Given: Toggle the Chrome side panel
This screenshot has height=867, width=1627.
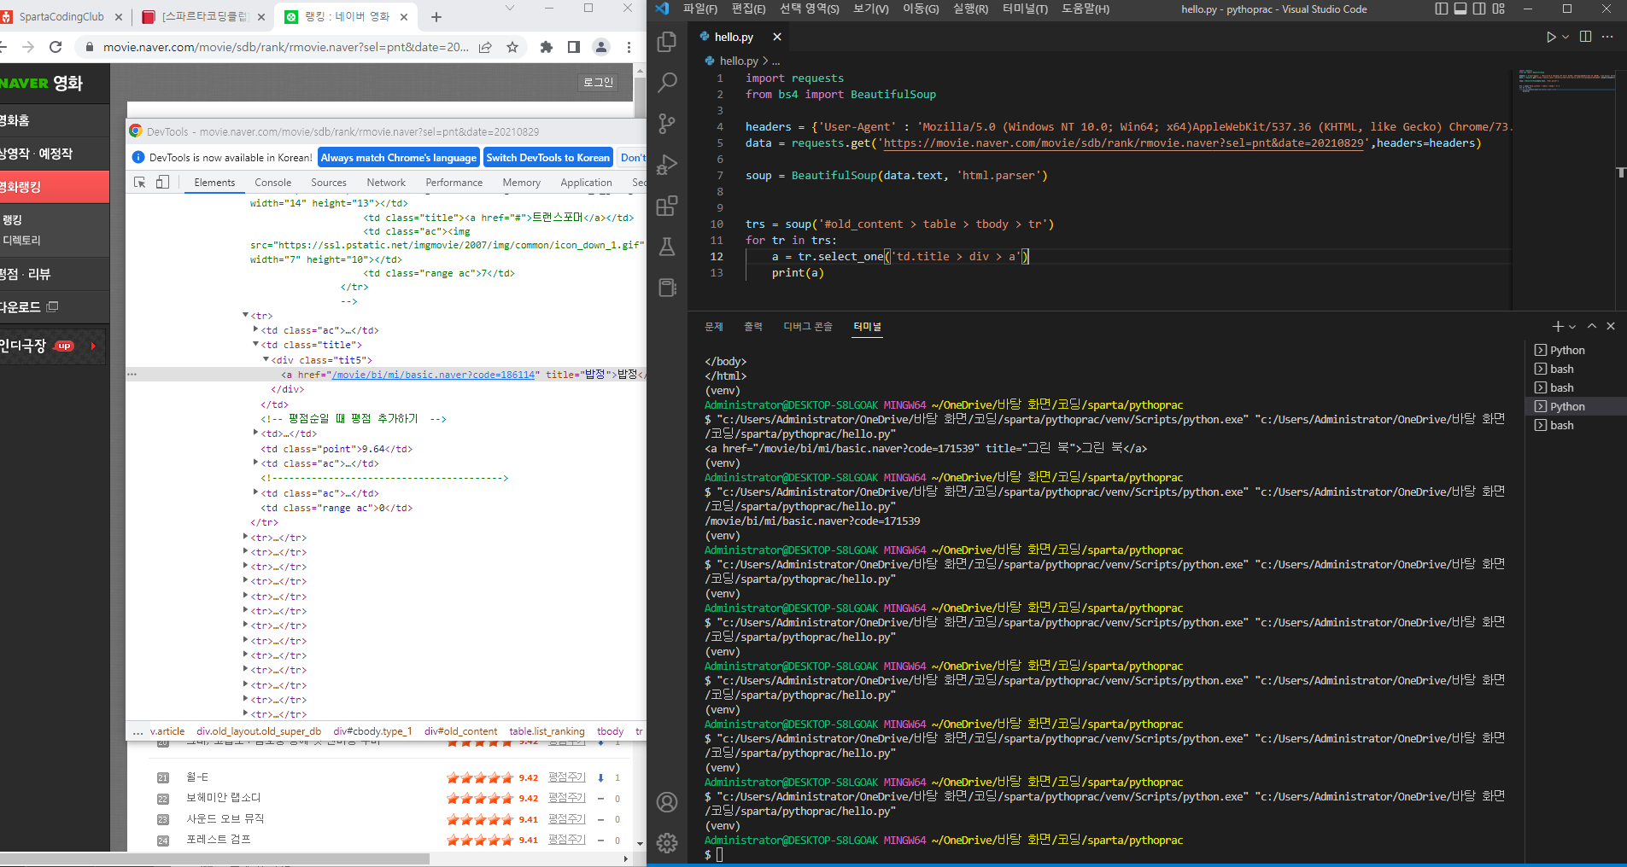Looking at the screenshot, I should [574, 47].
